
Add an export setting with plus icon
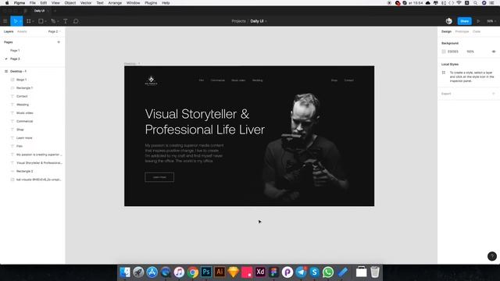(x=494, y=94)
